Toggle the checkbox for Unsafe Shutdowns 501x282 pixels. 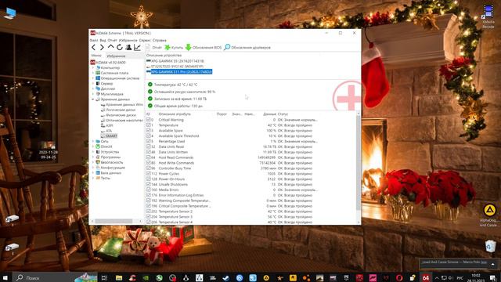(x=149, y=184)
